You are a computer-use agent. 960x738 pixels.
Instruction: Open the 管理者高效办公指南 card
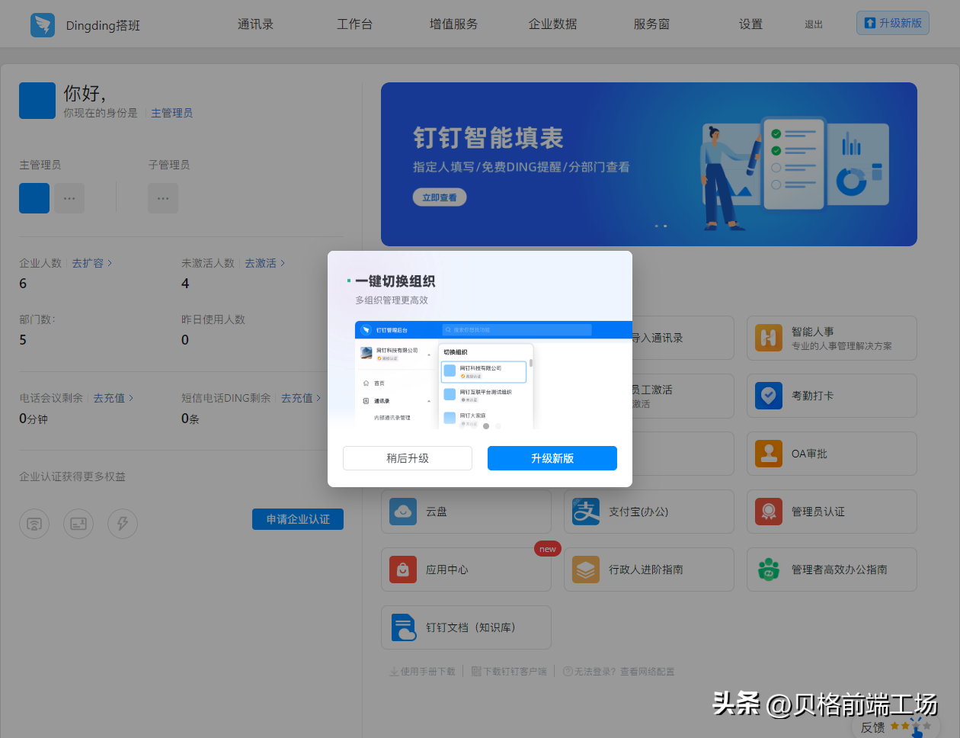click(832, 570)
